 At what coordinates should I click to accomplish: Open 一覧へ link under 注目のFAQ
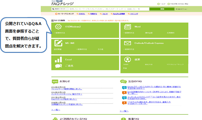(x=124, y=111)
